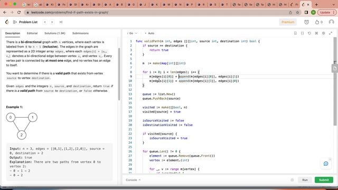Open the Go language dropdown
The image size is (338, 190).
point(132,33)
